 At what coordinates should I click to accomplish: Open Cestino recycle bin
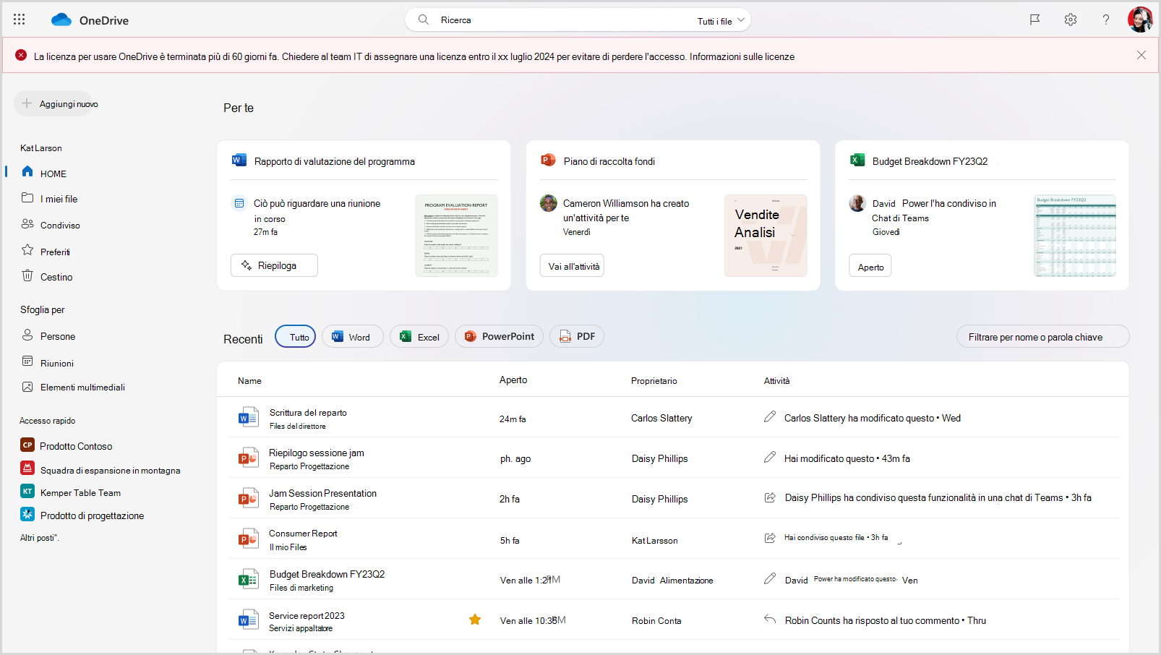click(47, 277)
